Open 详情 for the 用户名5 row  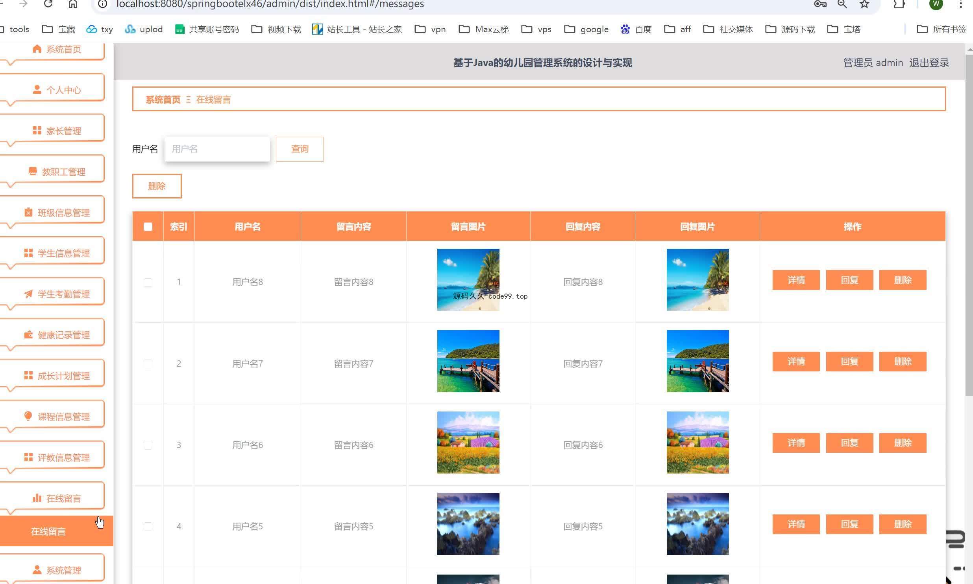[796, 525]
